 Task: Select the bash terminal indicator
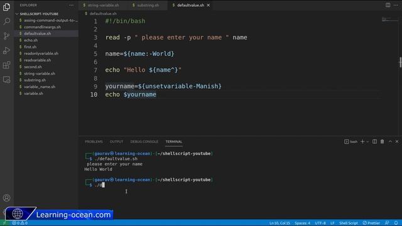click(x=350, y=141)
